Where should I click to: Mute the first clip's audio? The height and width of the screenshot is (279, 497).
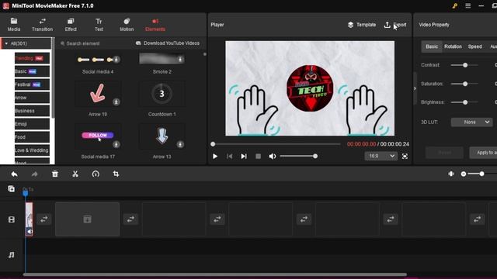point(30,232)
